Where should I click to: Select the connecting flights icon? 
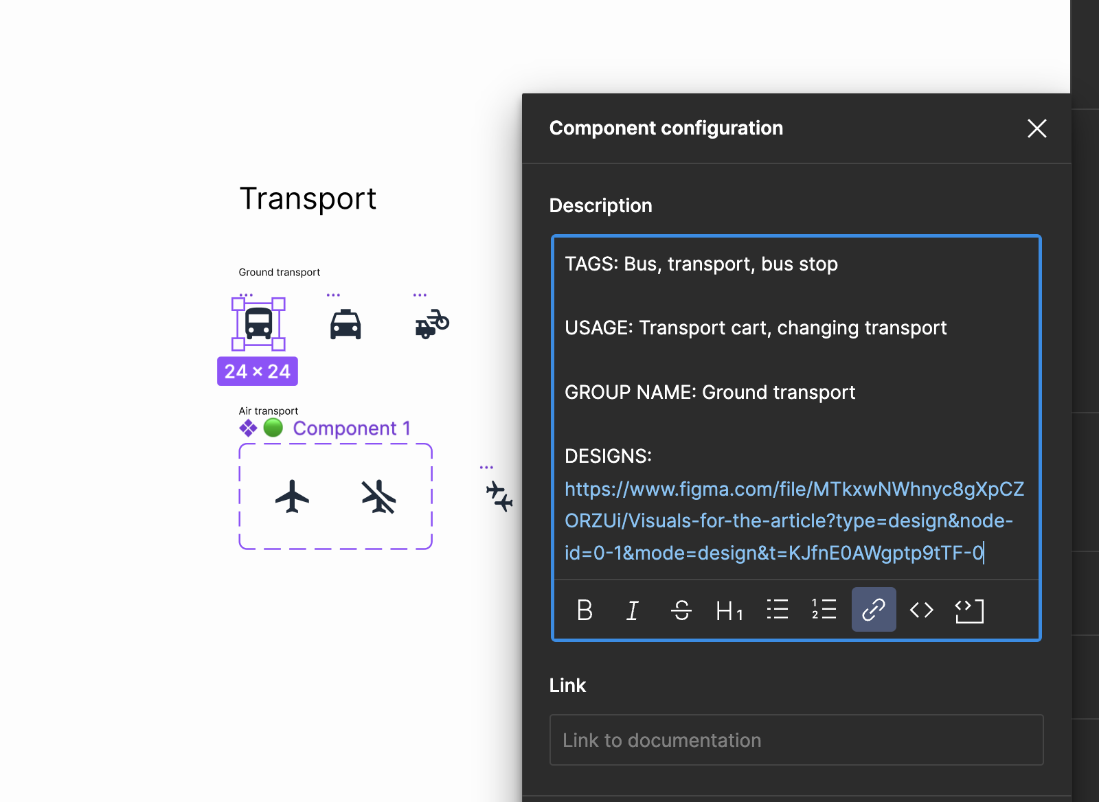(x=499, y=496)
